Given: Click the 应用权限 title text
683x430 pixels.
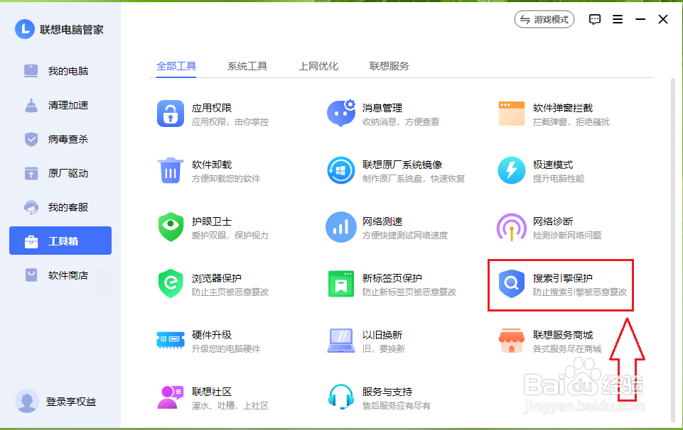Looking at the screenshot, I should coord(212,108).
